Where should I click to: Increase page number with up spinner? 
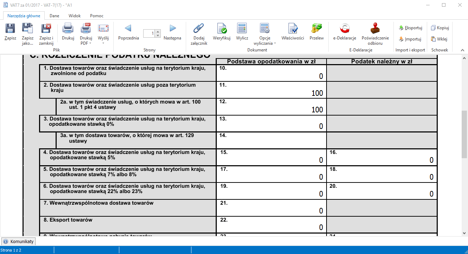(158, 32)
